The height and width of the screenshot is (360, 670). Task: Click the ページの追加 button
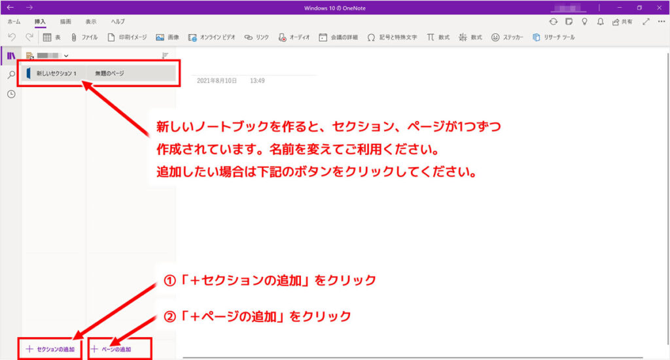(x=114, y=349)
